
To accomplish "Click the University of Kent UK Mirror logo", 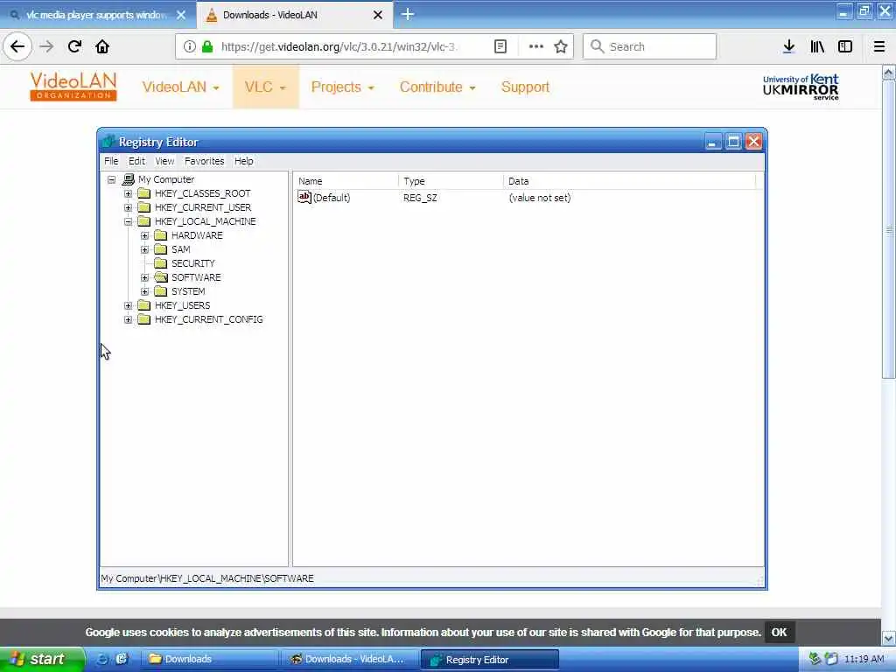I will (801, 87).
